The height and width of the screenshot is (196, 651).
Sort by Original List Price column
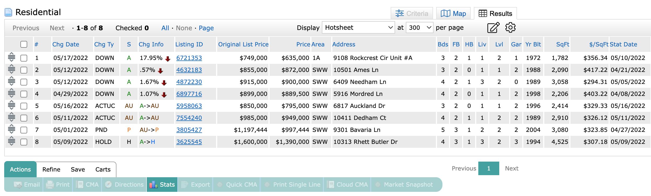pos(243,44)
